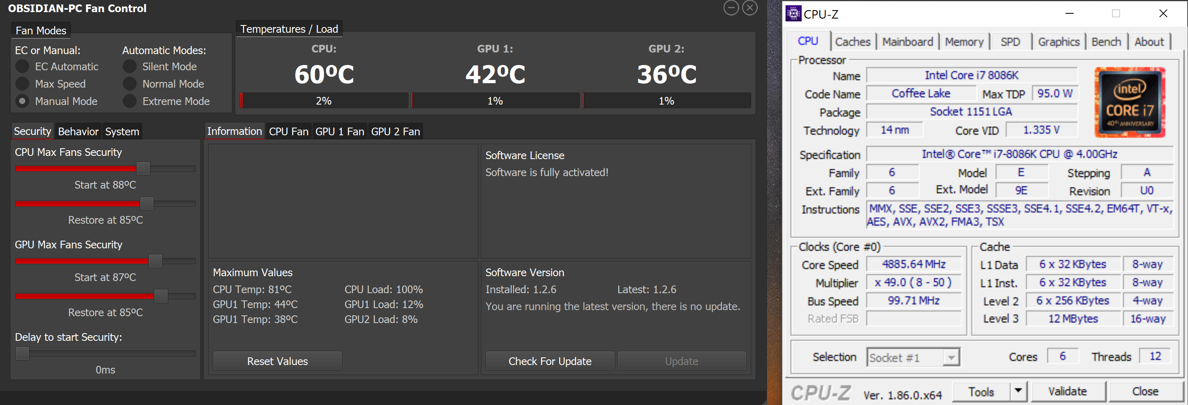Maximize the CPU-Z window

pyautogui.click(x=1116, y=13)
